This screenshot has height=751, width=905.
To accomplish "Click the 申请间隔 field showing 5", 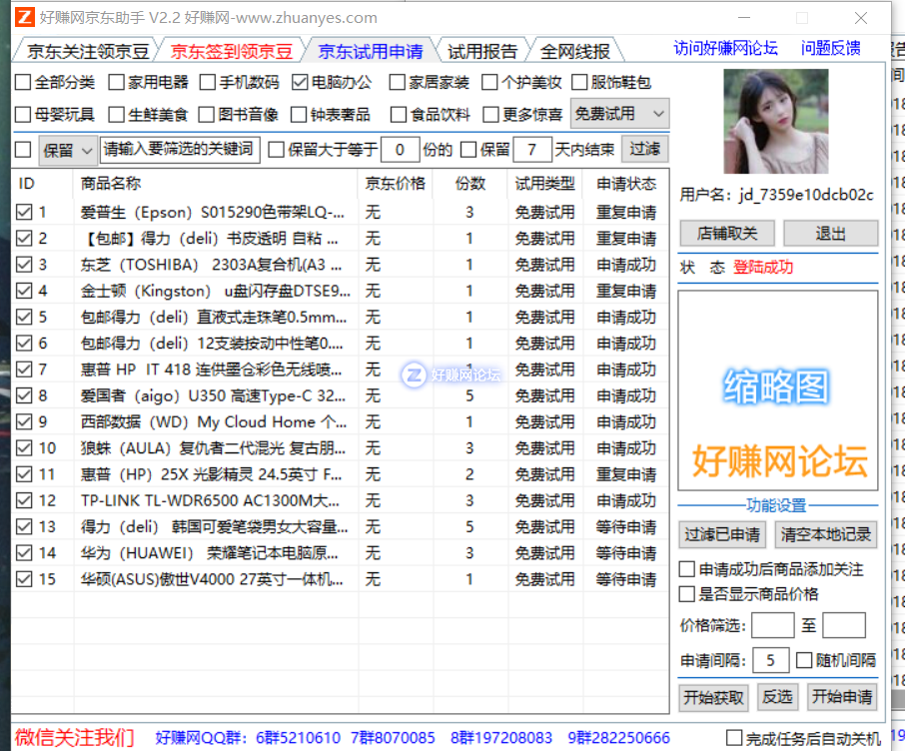I will point(770,660).
